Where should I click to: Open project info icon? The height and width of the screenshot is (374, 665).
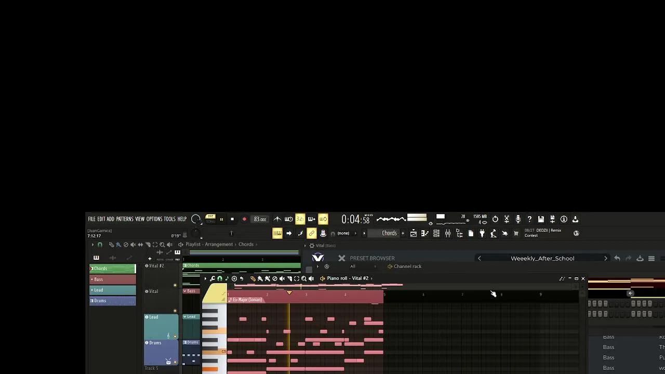(x=564, y=219)
